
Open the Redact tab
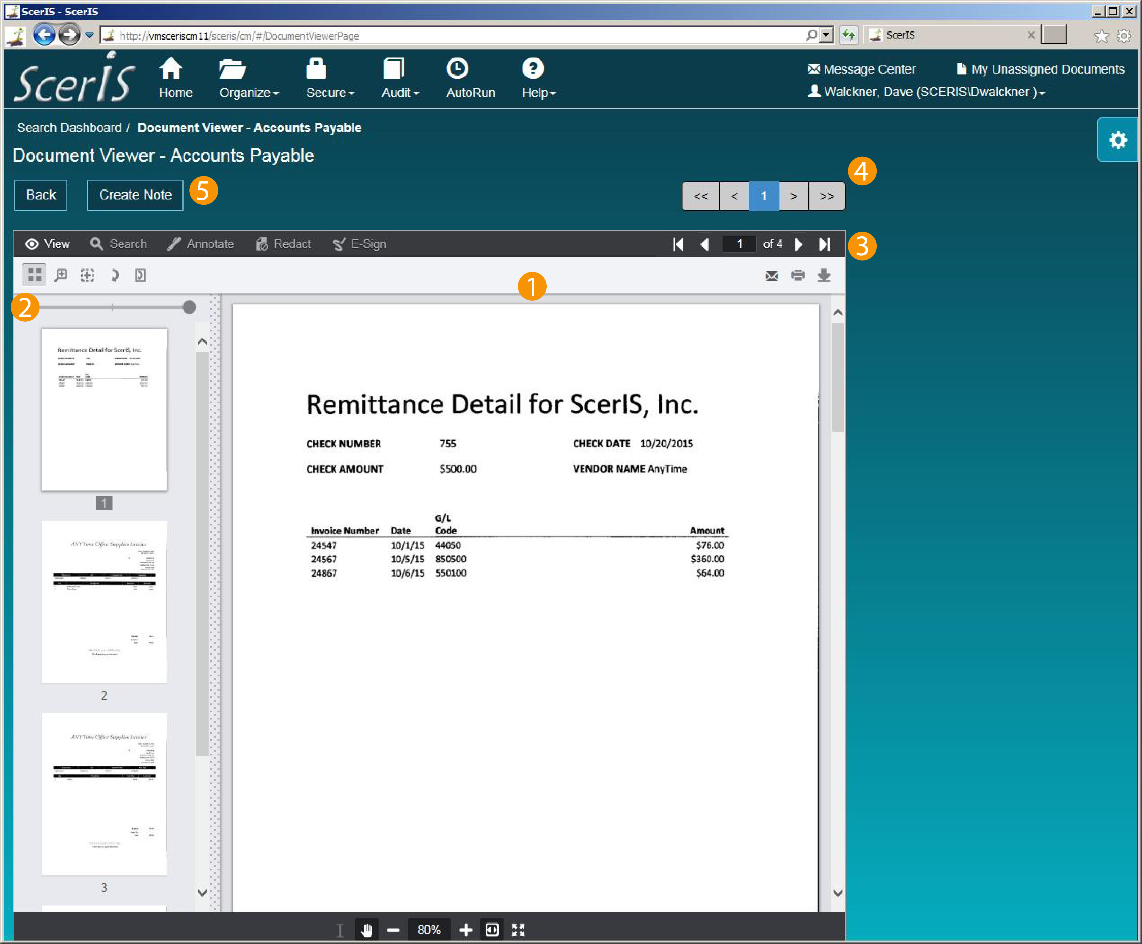[x=283, y=244]
